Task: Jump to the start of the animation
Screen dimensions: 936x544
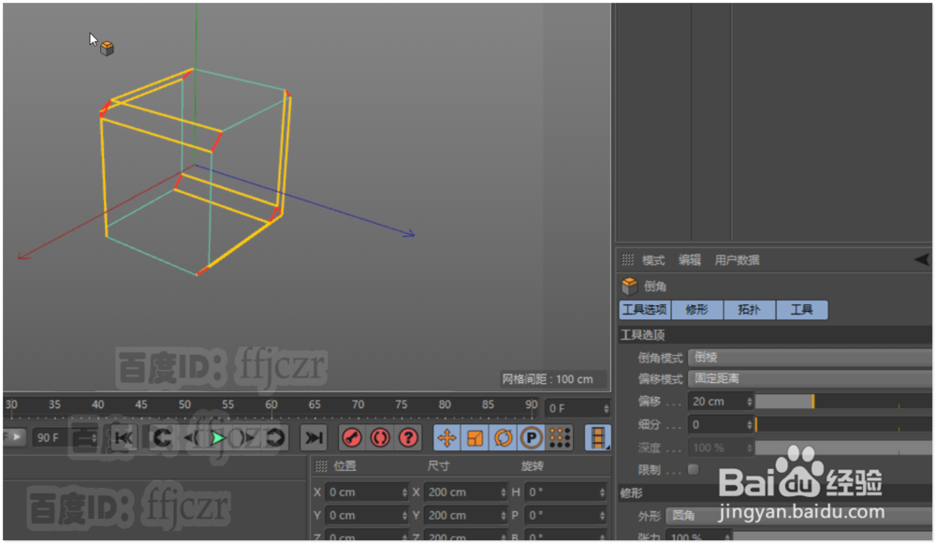Action: tap(124, 437)
